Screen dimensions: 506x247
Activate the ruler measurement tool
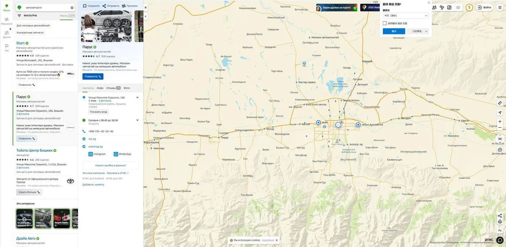500,103
